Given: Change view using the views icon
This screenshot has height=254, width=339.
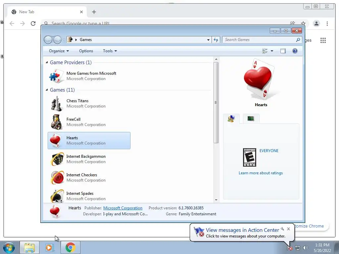Looking at the screenshot, I should (x=265, y=51).
